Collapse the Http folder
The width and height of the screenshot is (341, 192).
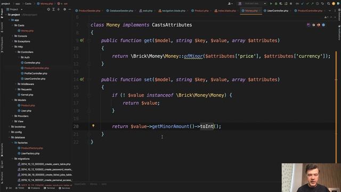pyautogui.click(x=13, y=46)
